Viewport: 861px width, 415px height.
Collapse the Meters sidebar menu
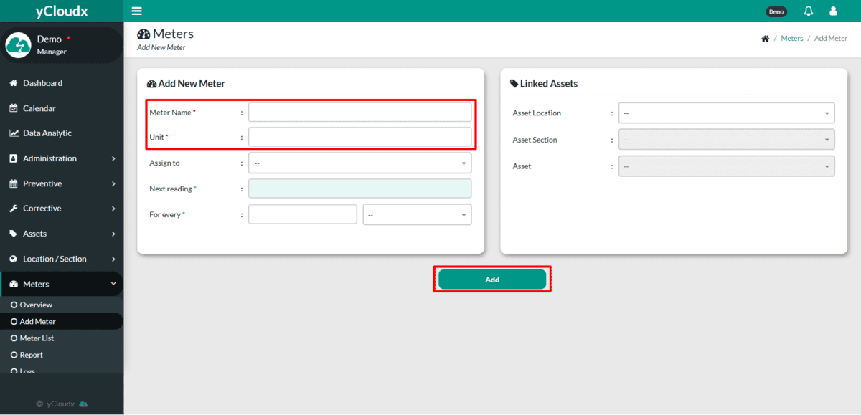61,285
